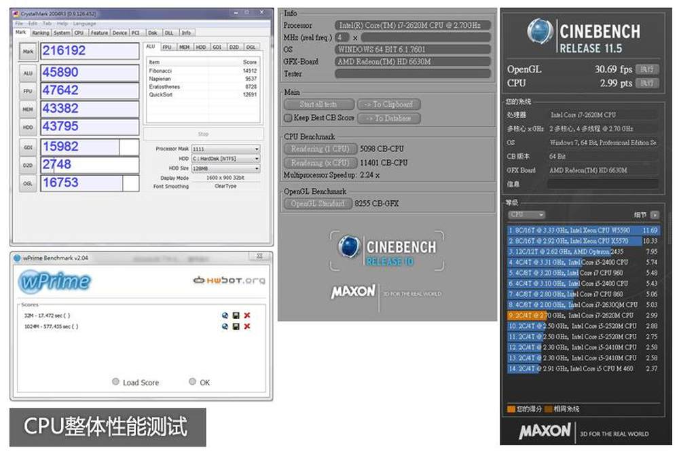Run the OGL test button in CrystalMark
The image size is (679, 452).
coord(28,183)
